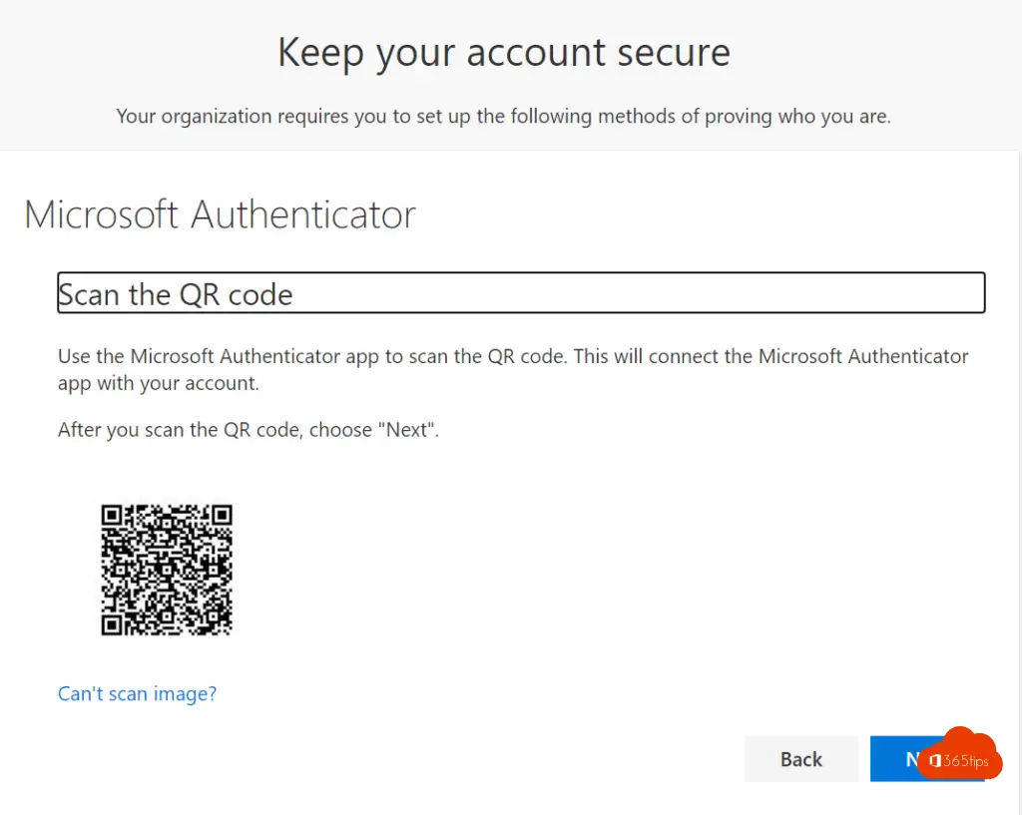This screenshot has height=815, width=1022.
Task: Click "proving who you are" in the subtitle
Action: pos(797,117)
